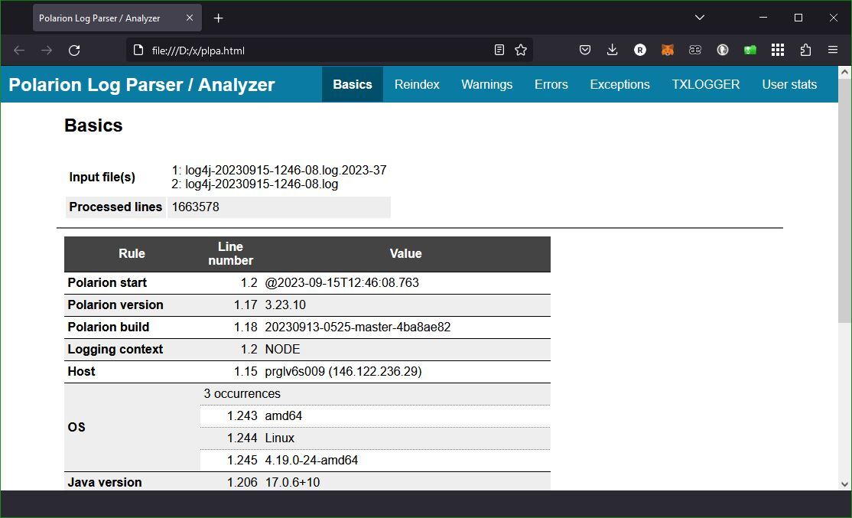Click the Privacy Badger extension icon

point(723,50)
